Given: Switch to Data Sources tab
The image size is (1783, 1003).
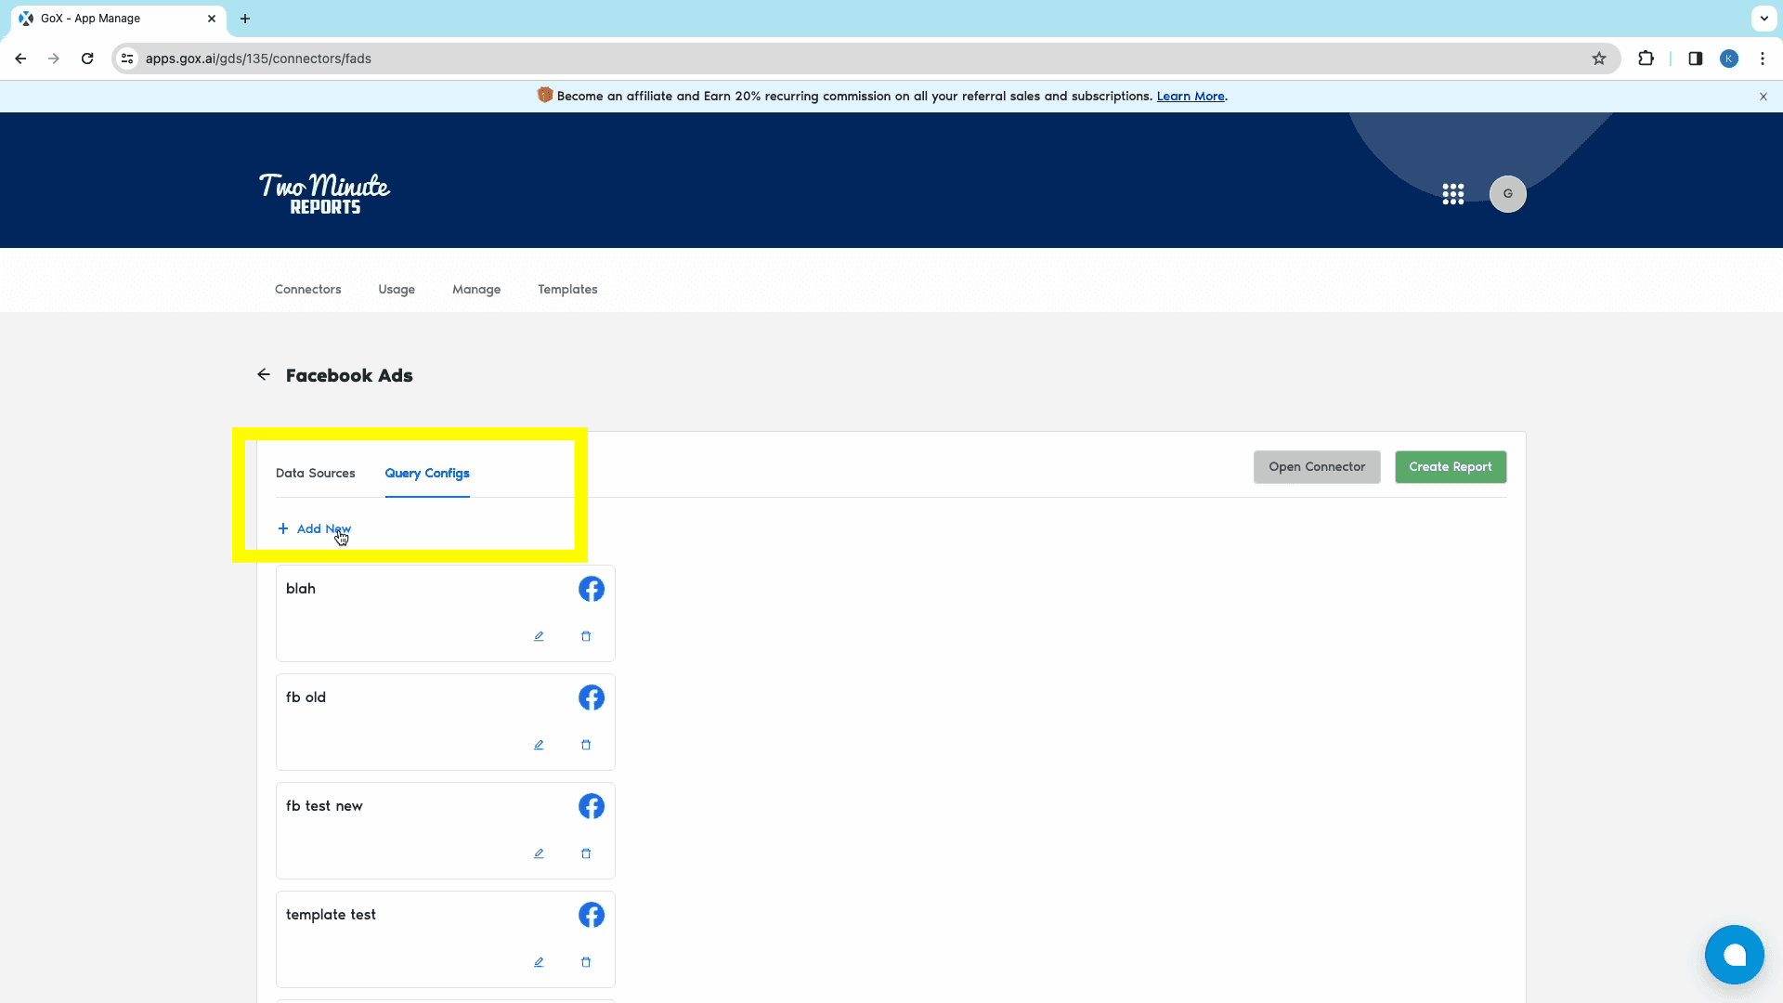Looking at the screenshot, I should (x=315, y=474).
